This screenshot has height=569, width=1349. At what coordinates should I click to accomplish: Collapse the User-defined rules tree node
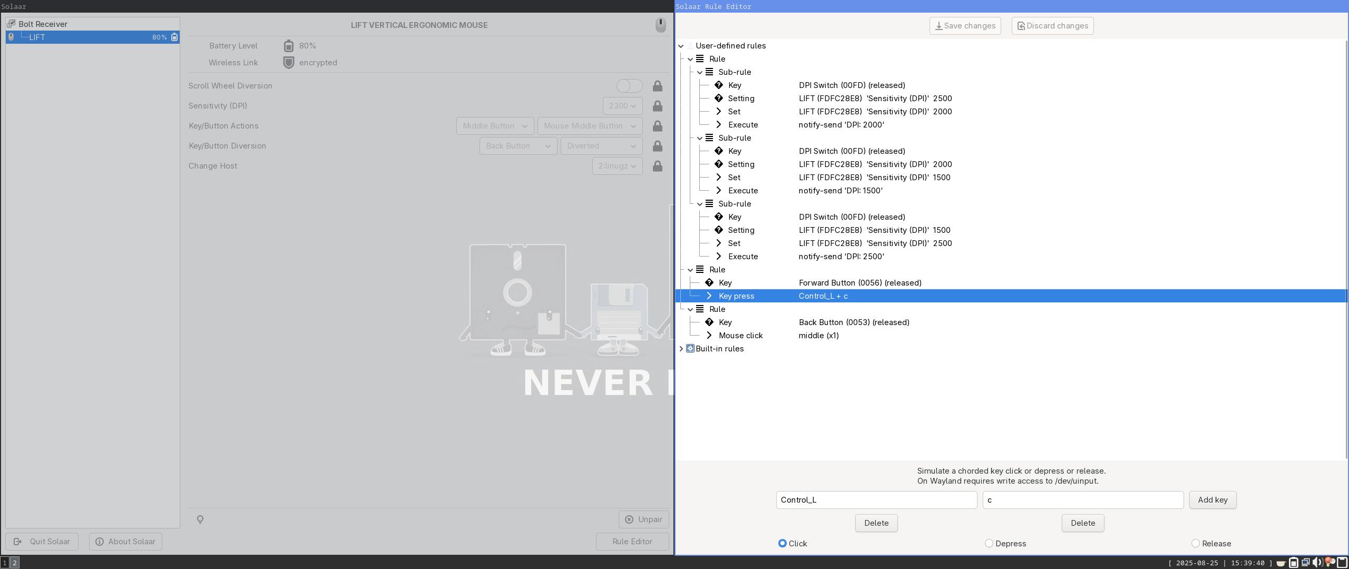tap(681, 46)
